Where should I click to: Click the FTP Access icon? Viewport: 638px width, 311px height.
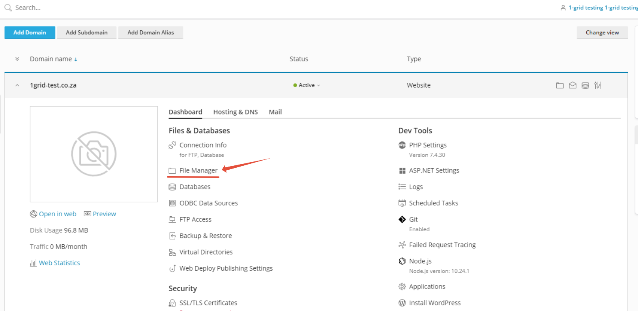(x=172, y=219)
